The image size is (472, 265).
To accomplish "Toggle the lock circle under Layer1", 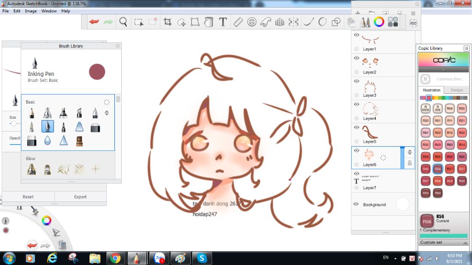I will point(356,49).
